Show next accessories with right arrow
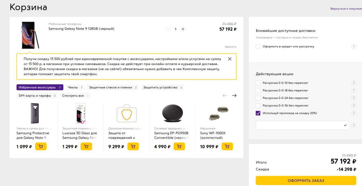The height and width of the screenshot is (186, 362). pos(234,96)
